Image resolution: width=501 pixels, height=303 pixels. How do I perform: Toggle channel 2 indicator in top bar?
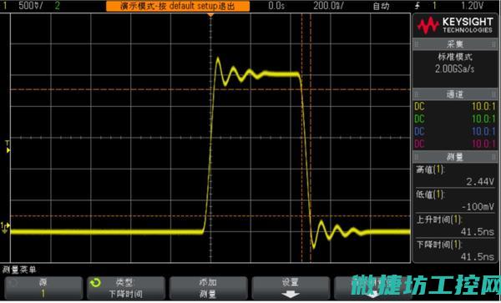click(x=57, y=6)
